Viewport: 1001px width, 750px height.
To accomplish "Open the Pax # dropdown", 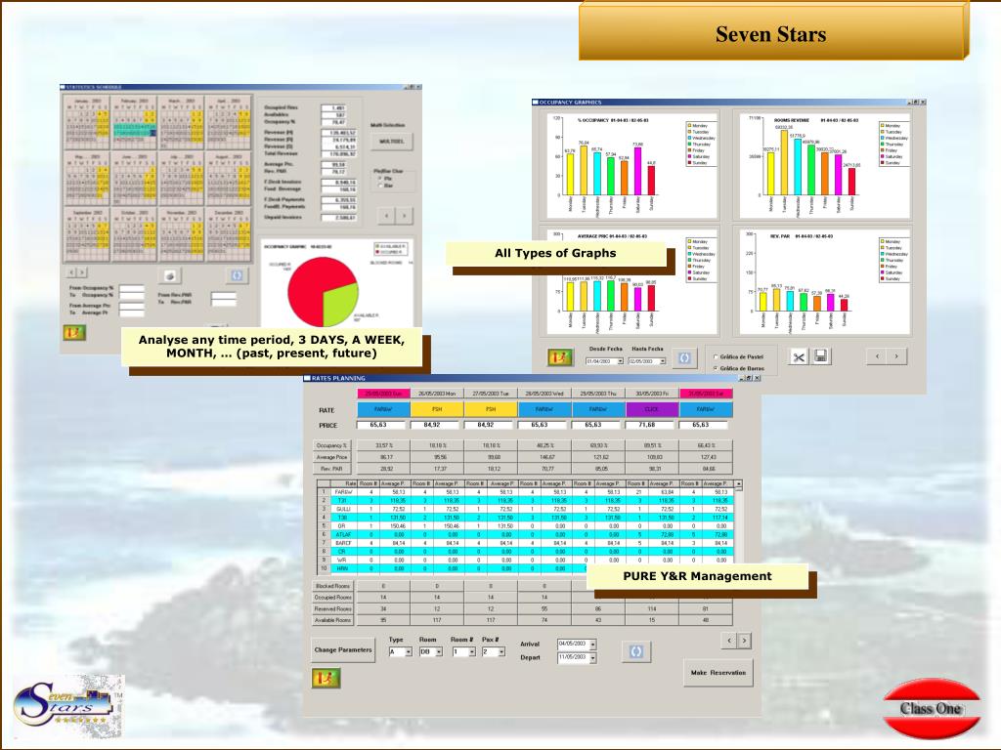I will point(501,651).
